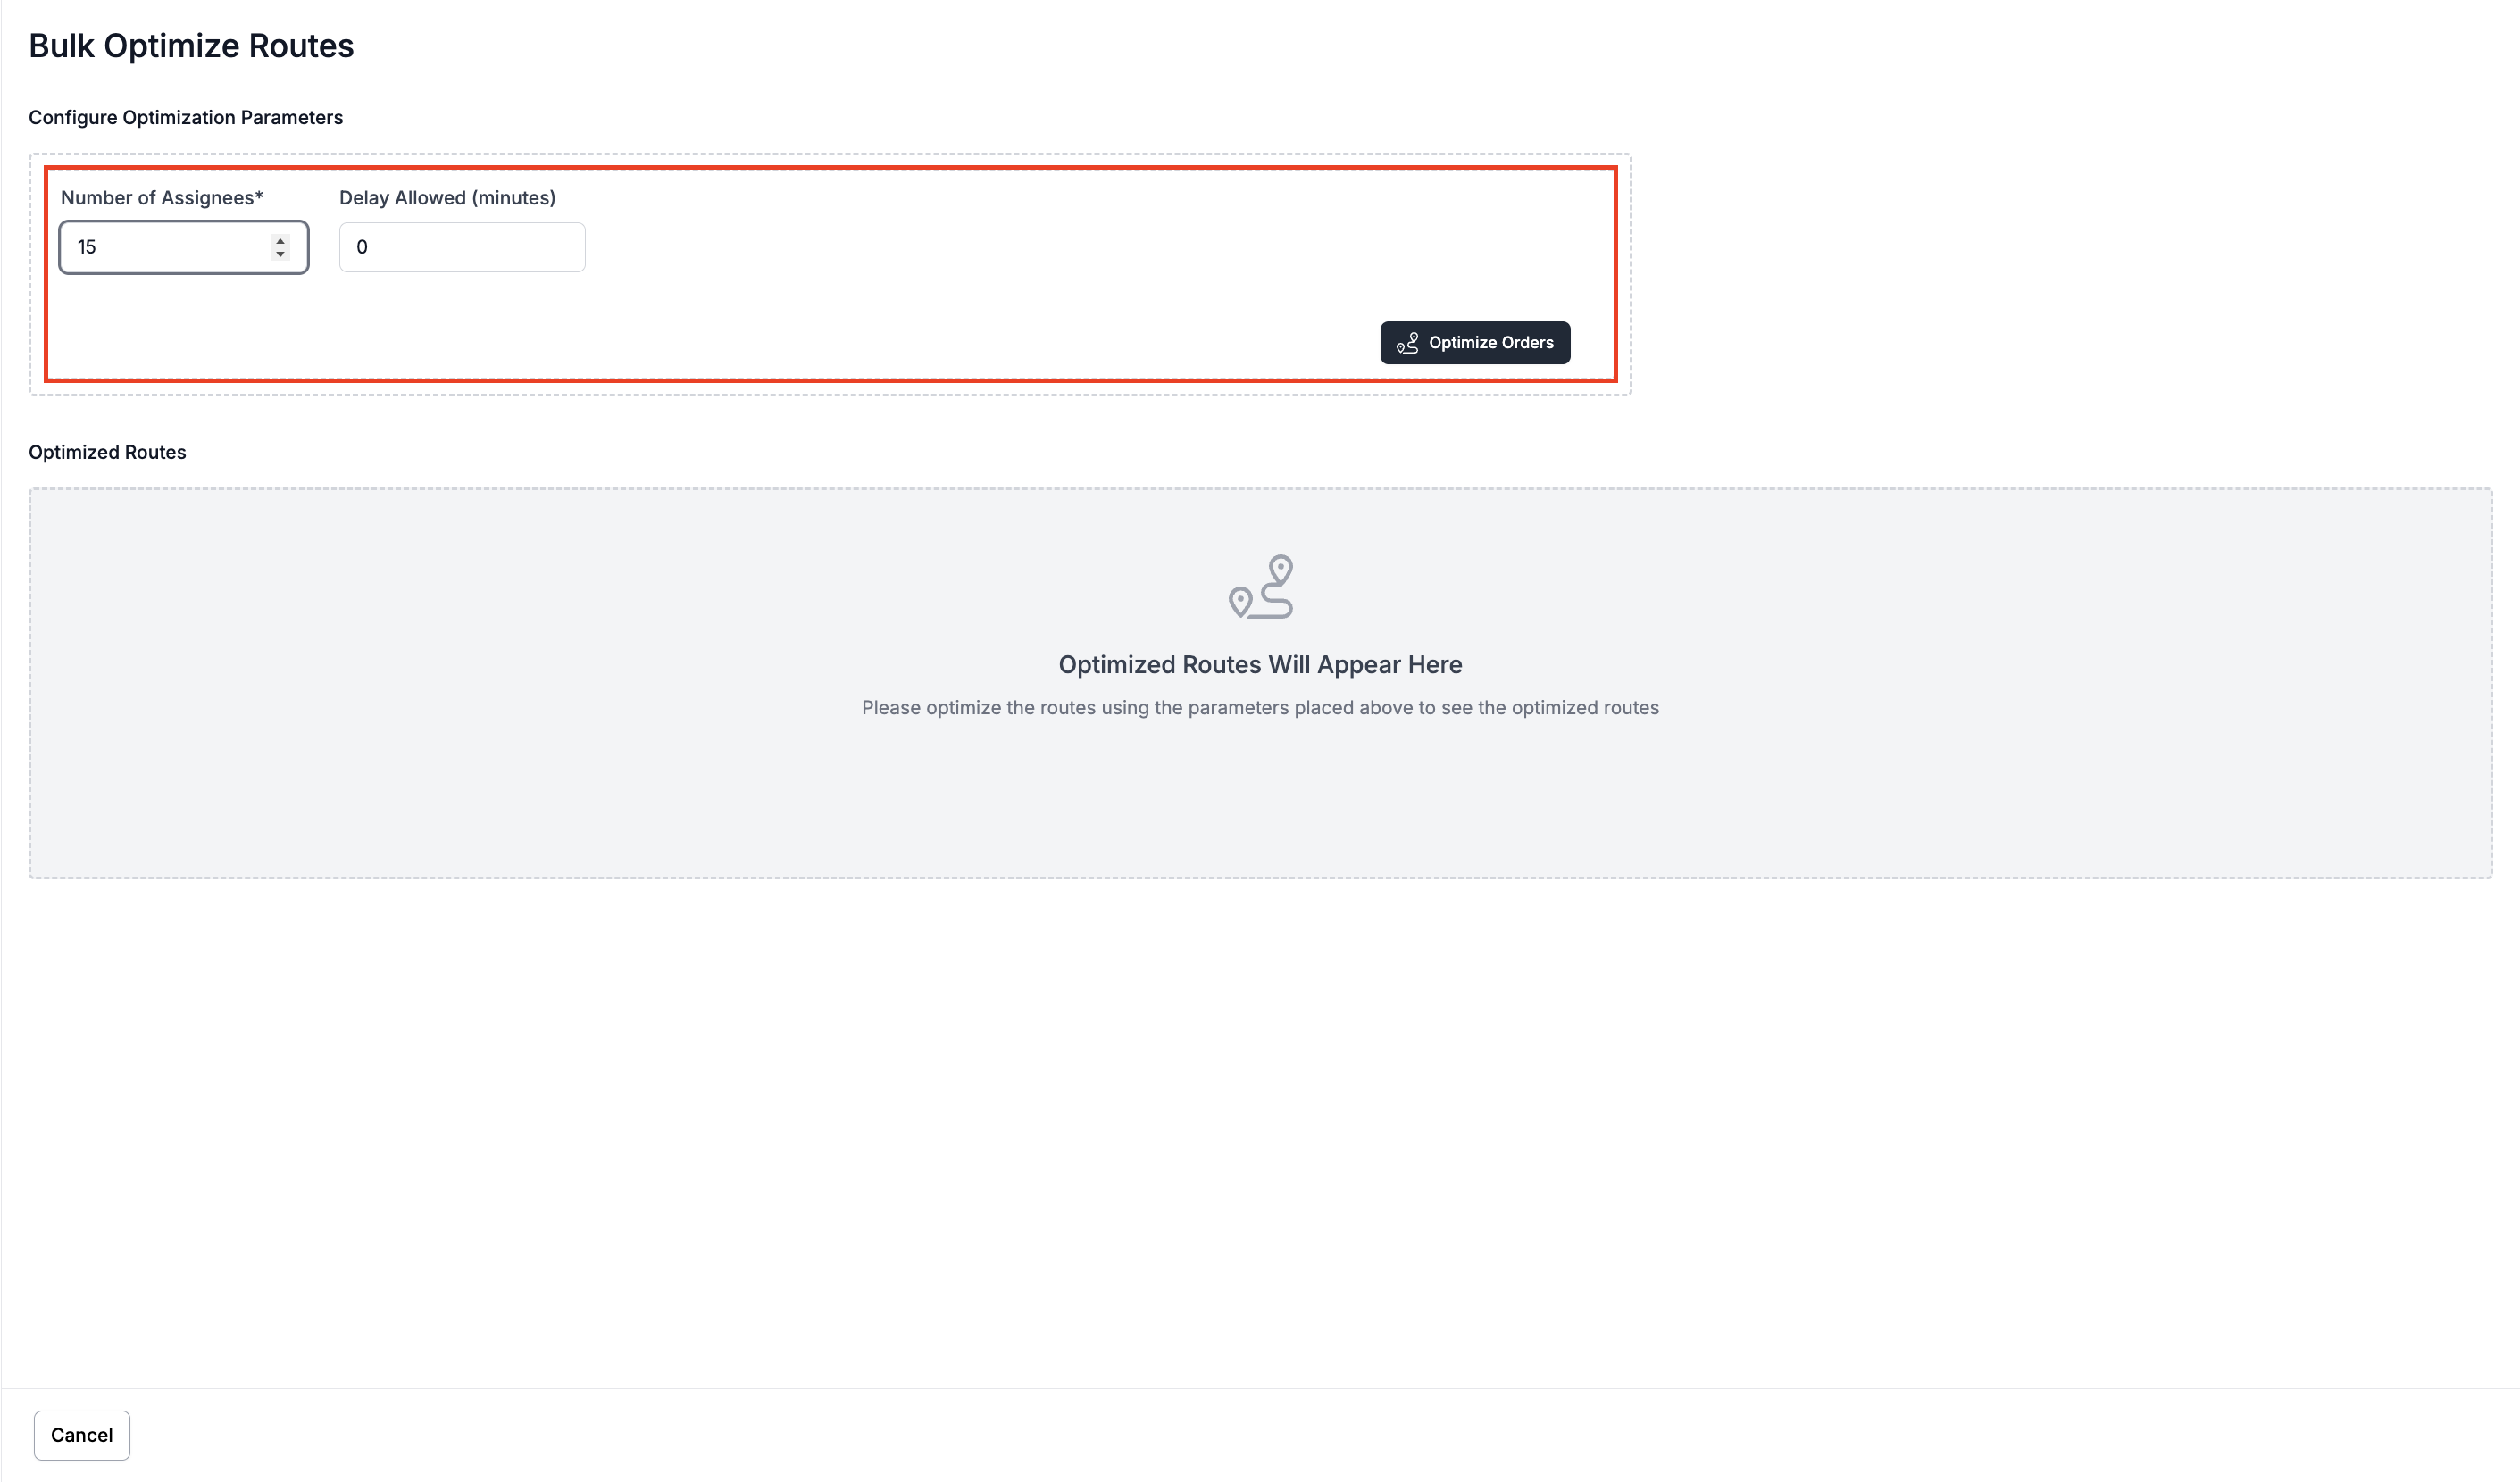
Task: Click the asterisk after Number of Assignees
Action: [x=259, y=196]
